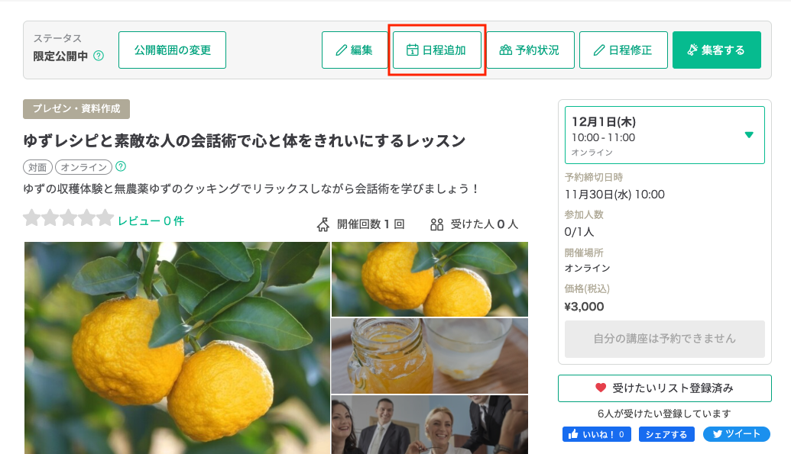Open the yuzu jam jar thumbnail

[x=430, y=356]
